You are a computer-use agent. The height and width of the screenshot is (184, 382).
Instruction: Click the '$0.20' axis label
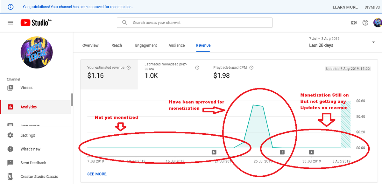(361, 132)
